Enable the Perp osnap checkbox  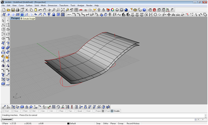click(x=58, y=111)
